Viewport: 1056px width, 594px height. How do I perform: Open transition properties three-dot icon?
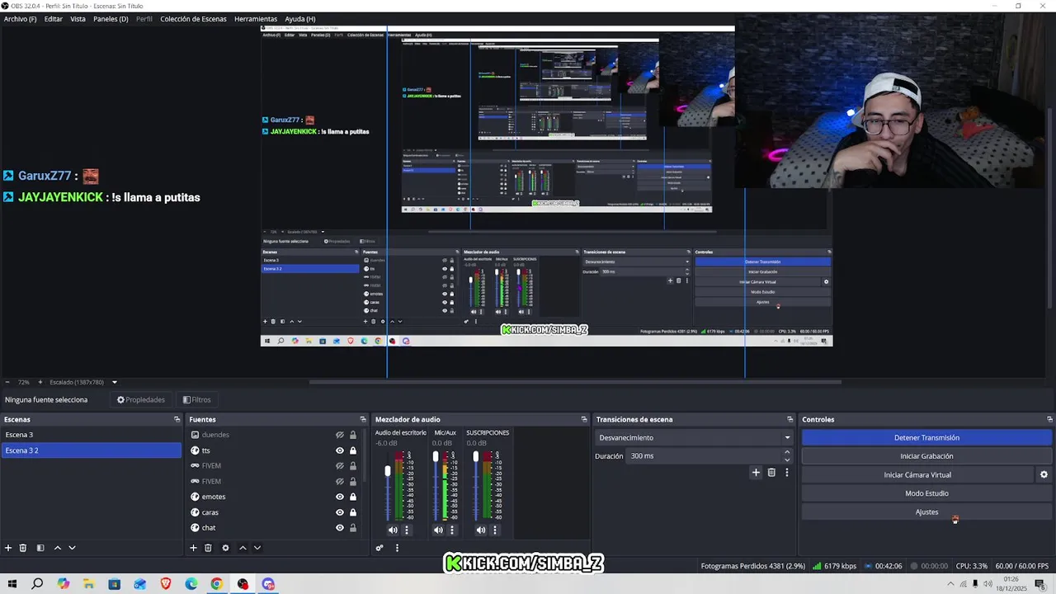click(x=787, y=473)
